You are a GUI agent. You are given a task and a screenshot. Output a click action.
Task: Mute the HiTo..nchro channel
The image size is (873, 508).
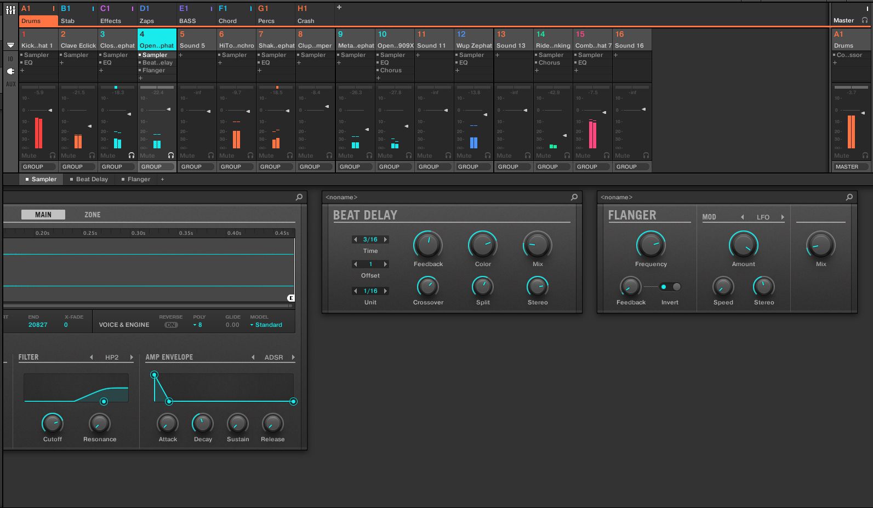(x=227, y=155)
